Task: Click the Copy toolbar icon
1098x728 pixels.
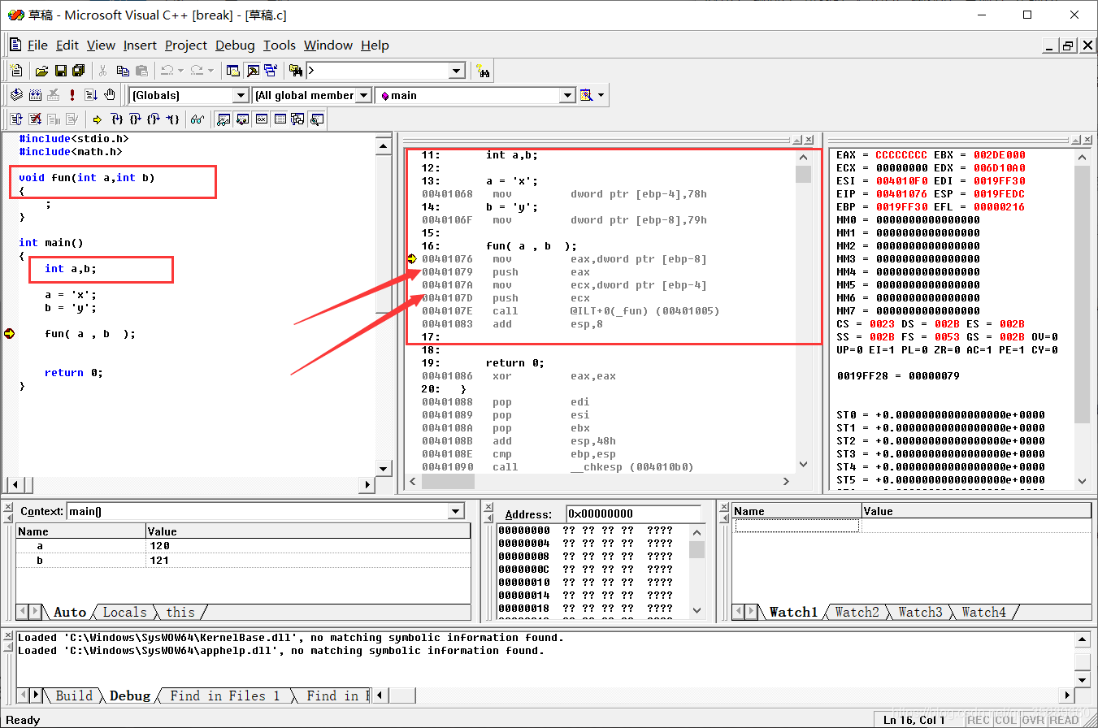Action: coord(123,71)
